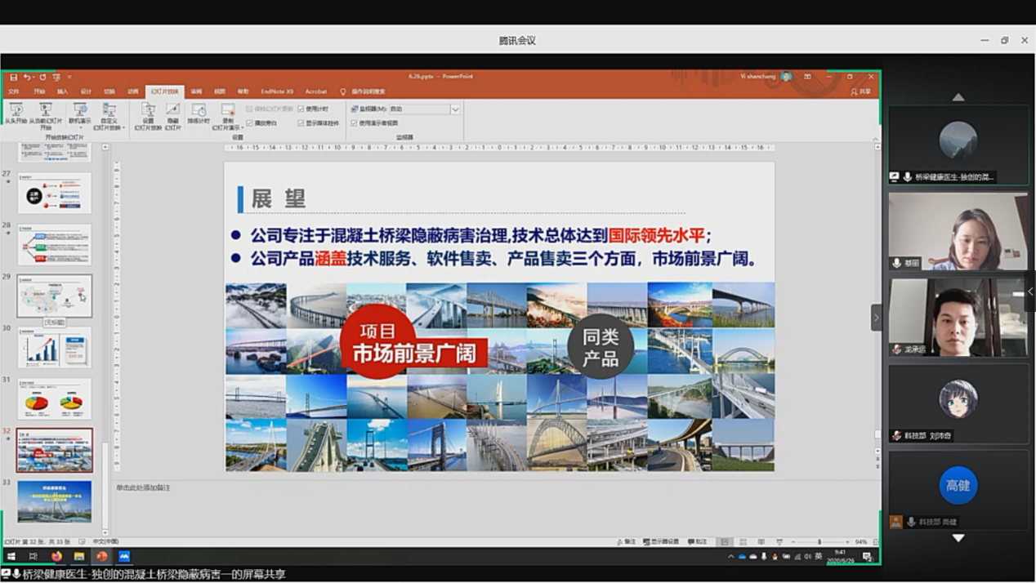Click the 备注 notes button in status bar

[x=626, y=542]
